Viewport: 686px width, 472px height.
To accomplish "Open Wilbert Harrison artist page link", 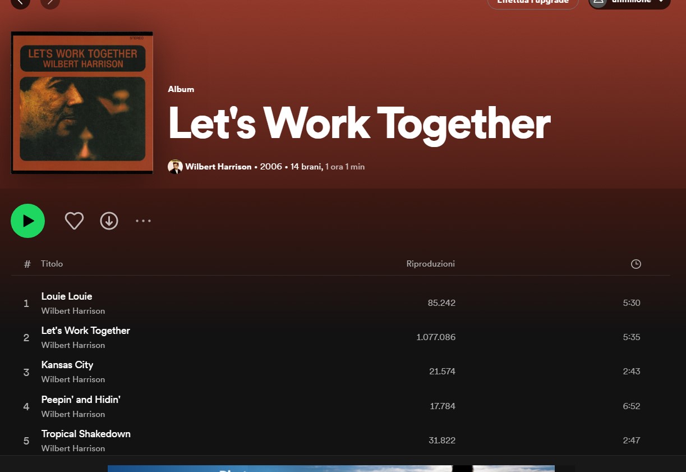I will tap(218, 167).
